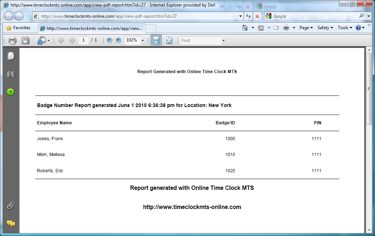Click the 'Employee Name' column header
This screenshot has height=236, width=375.
click(x=54, y=123)
